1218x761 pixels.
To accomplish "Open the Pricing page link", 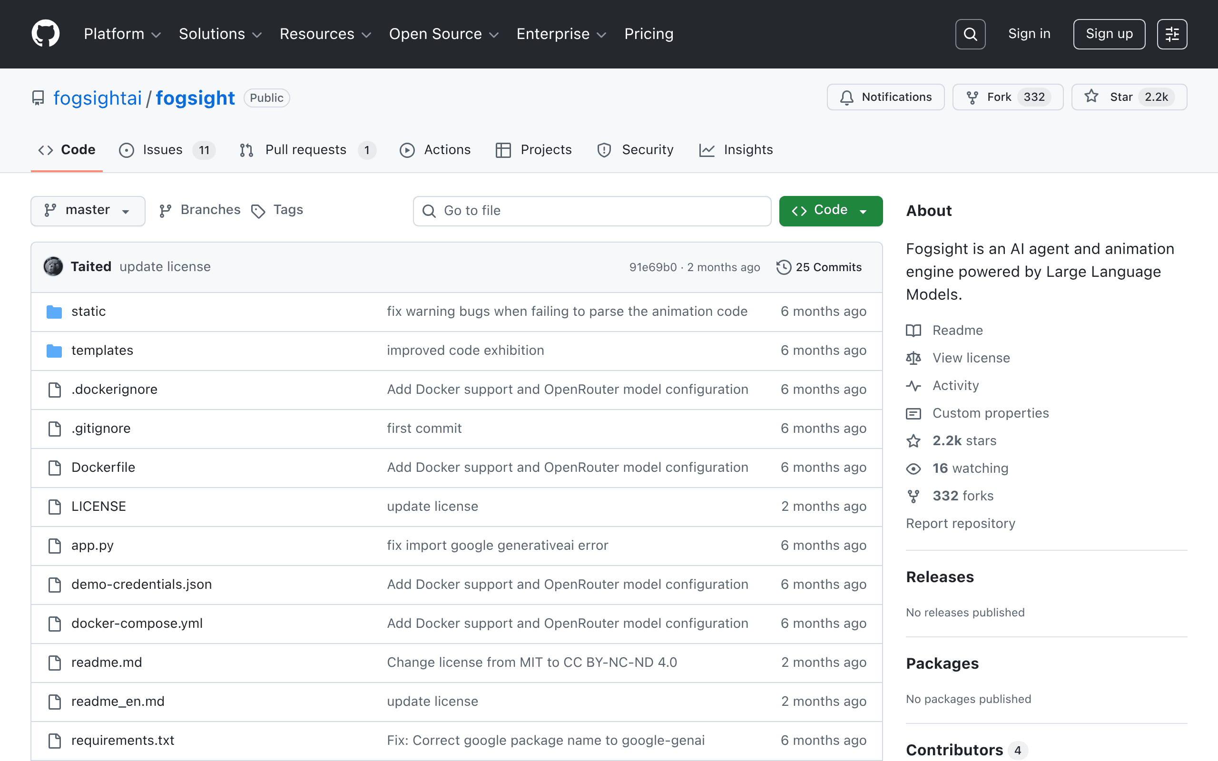I will pos(649,34).
